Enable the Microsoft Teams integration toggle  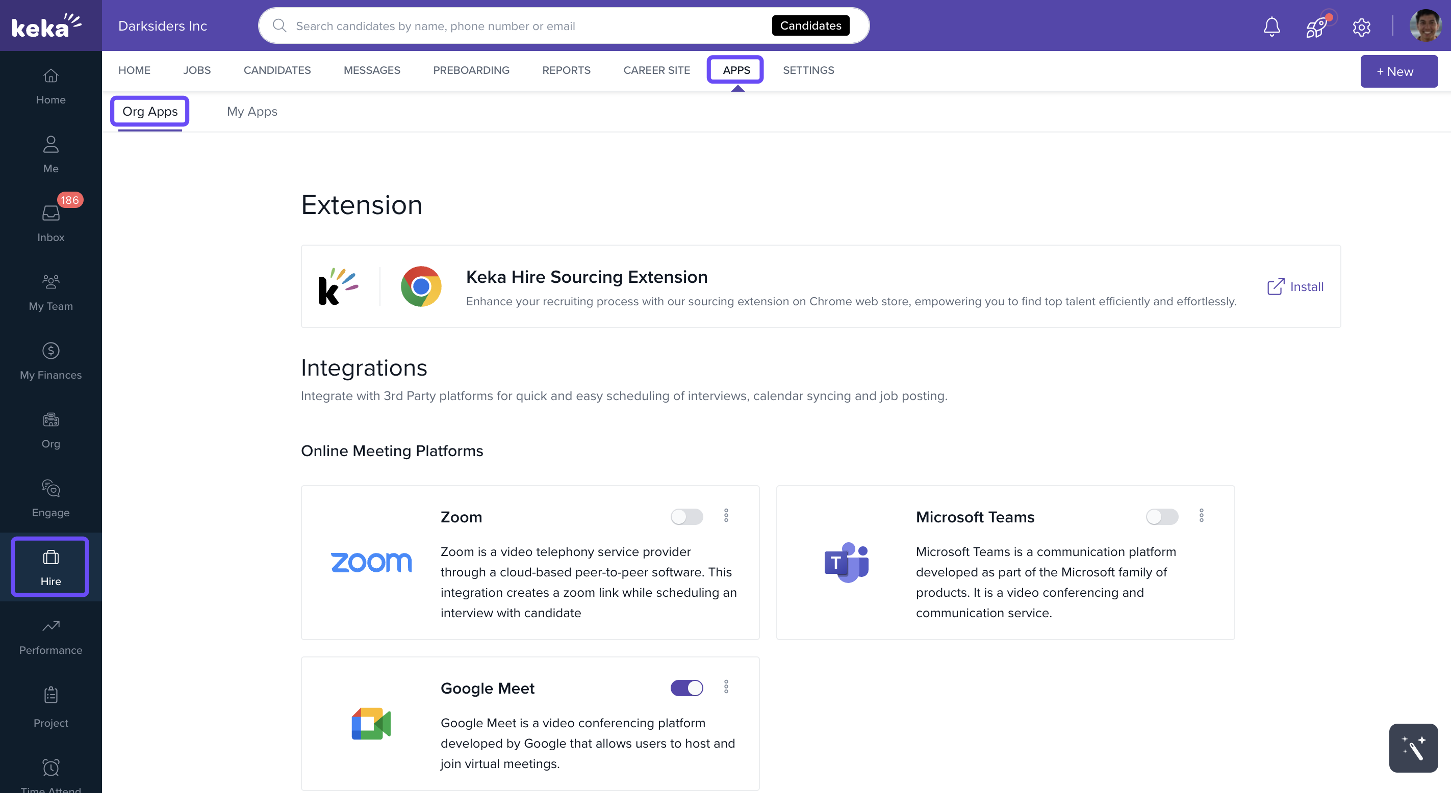point(1161,516)
